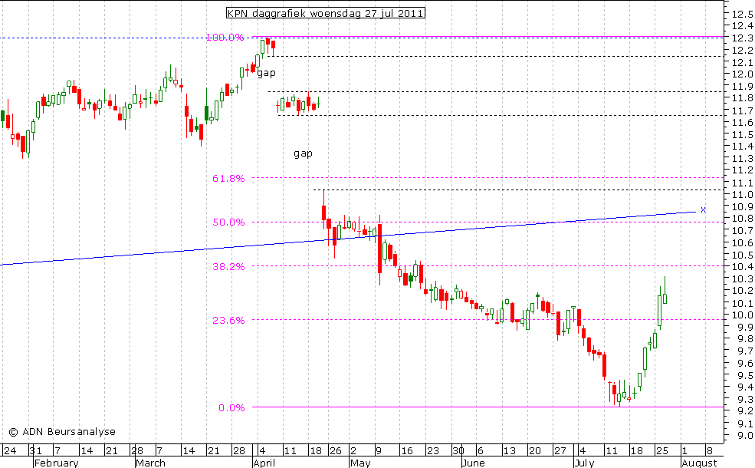Click the date label 8 in August
The width and height of the screenshot is (755, 468).
pyautogui.click(x=709, y=451)
